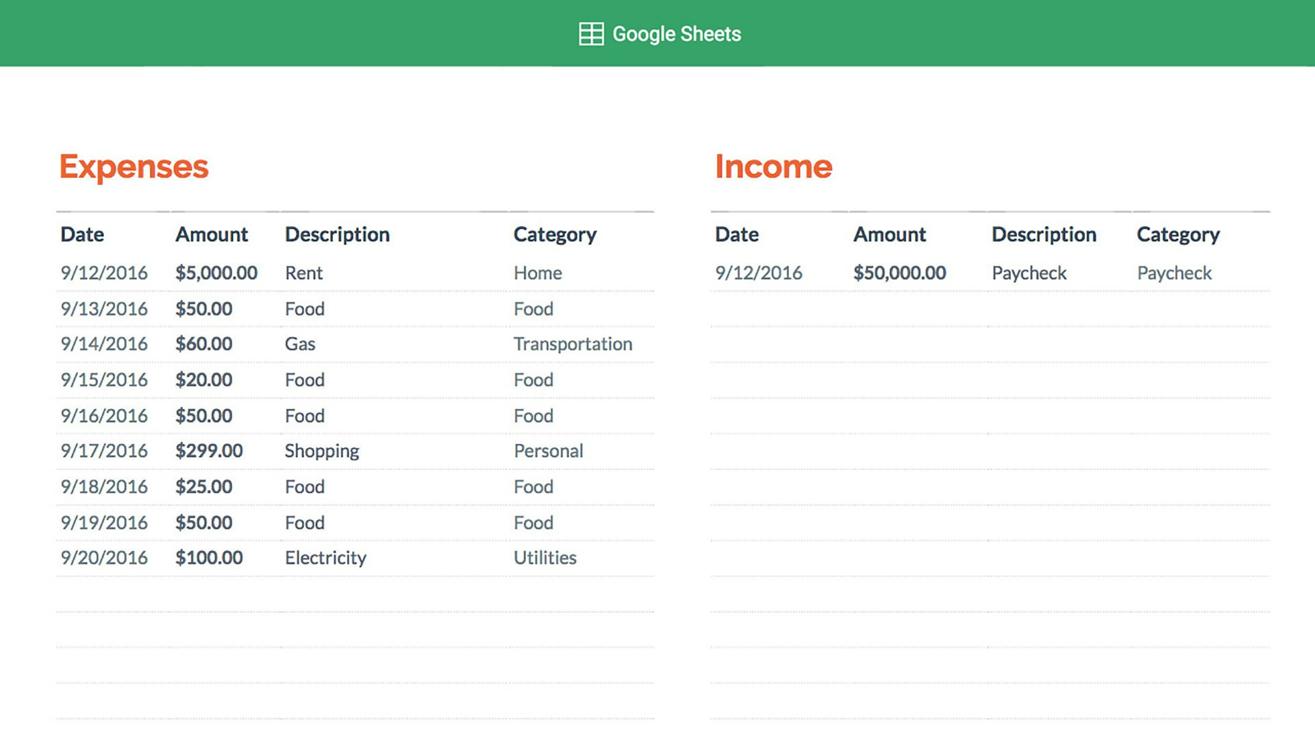
Task: Click the Income Description column header
Action: [1044, 234]
